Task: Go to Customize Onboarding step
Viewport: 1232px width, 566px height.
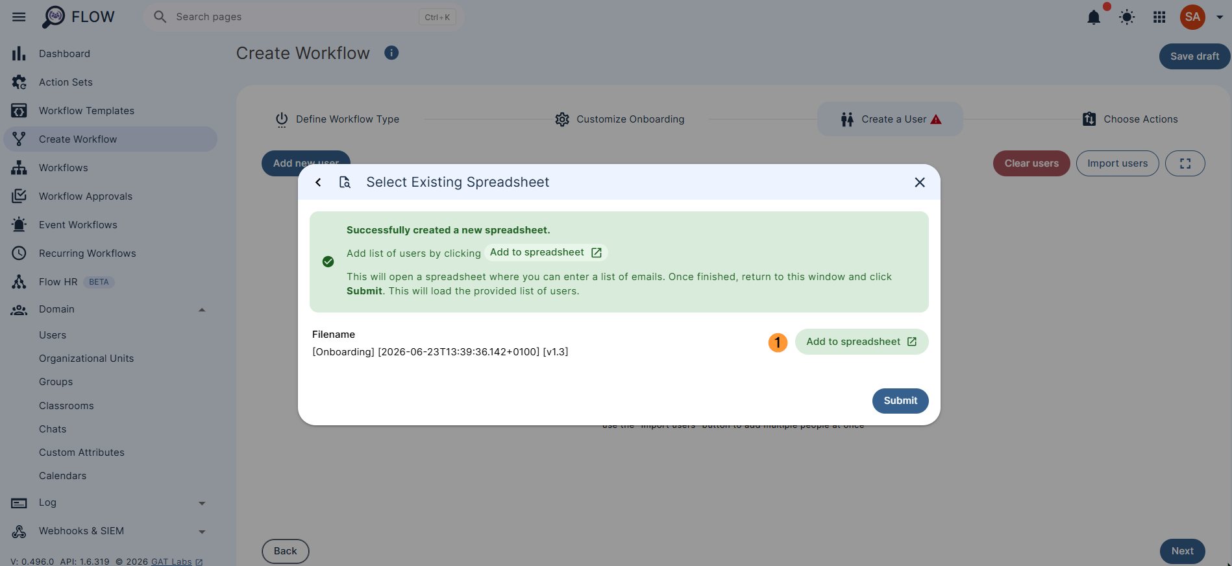Action: (620, 119)
